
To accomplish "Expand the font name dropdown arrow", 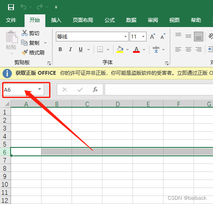I will [x=125, y=37].
